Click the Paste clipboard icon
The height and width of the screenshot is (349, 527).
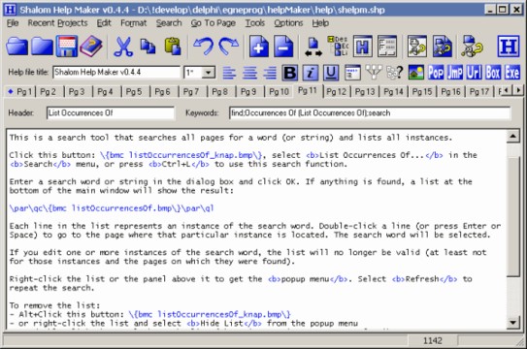(173, 47)
